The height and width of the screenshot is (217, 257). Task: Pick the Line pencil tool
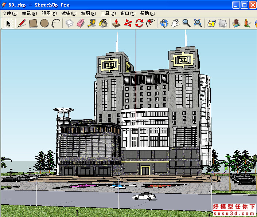22,23
